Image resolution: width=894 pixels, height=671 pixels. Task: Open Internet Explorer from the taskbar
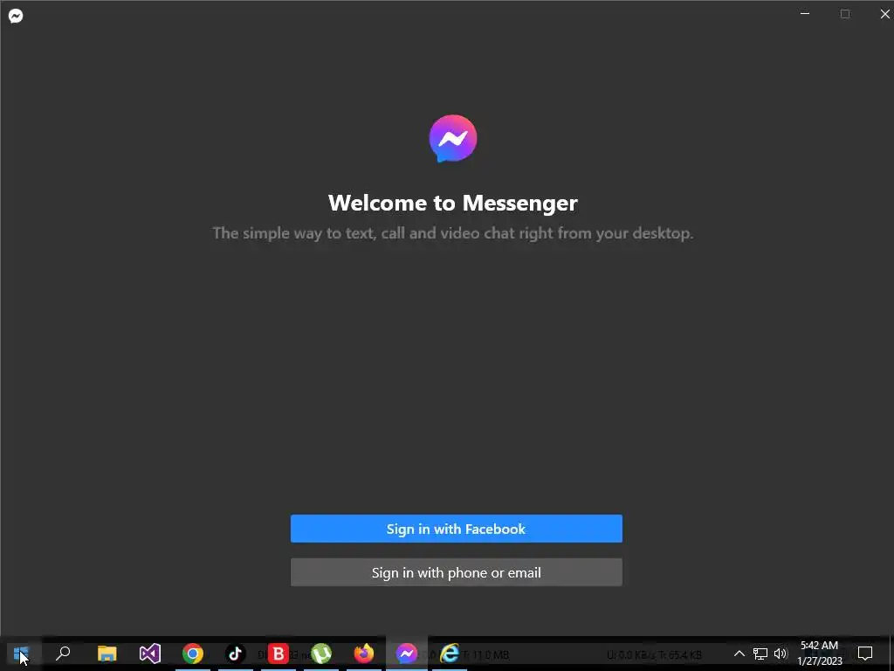pyautogui.click(x=450, y=654)
